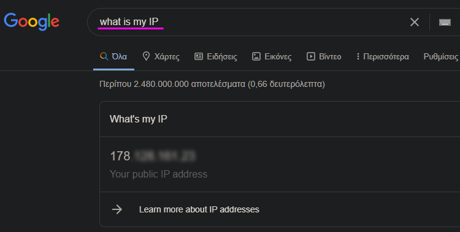Image resolution: width=460 pixels, height=232 pixels.
Task: Clear the search query with the X
Action: 414,22
